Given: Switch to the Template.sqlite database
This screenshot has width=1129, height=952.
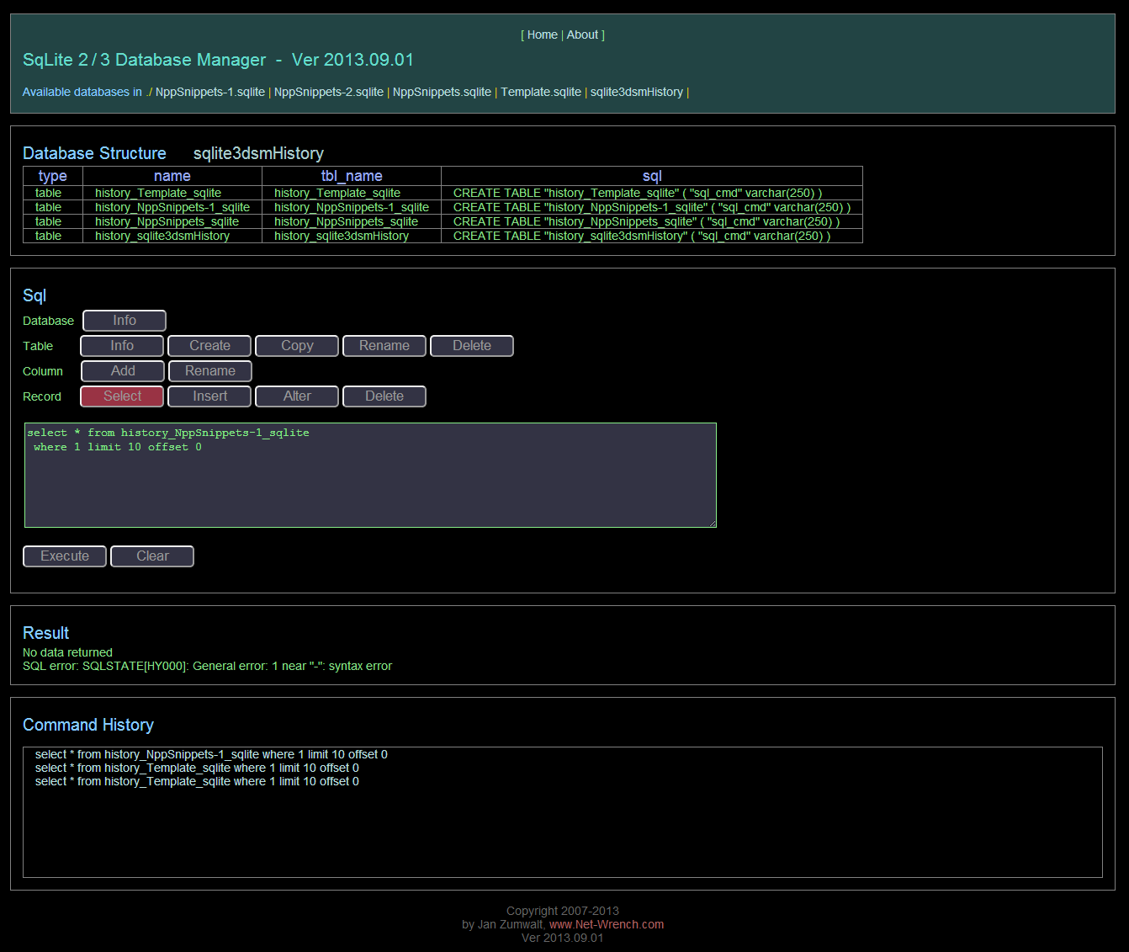Looking at the screenshot, I should coord(540,92).
